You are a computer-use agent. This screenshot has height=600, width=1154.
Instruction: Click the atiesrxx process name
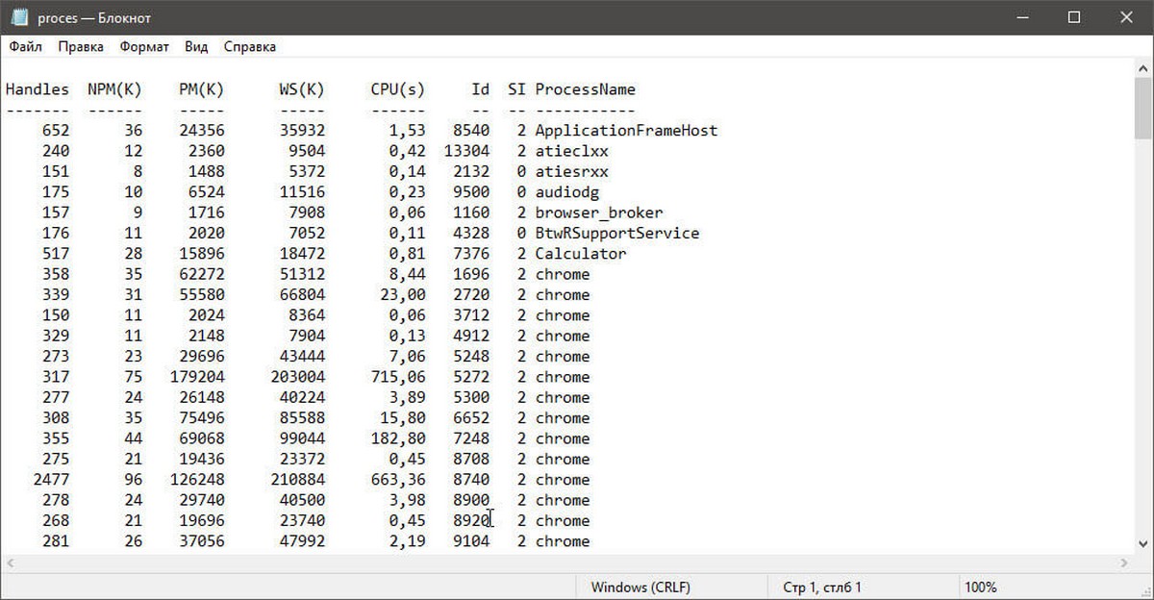pyautogui.click(x=572, y=171)
